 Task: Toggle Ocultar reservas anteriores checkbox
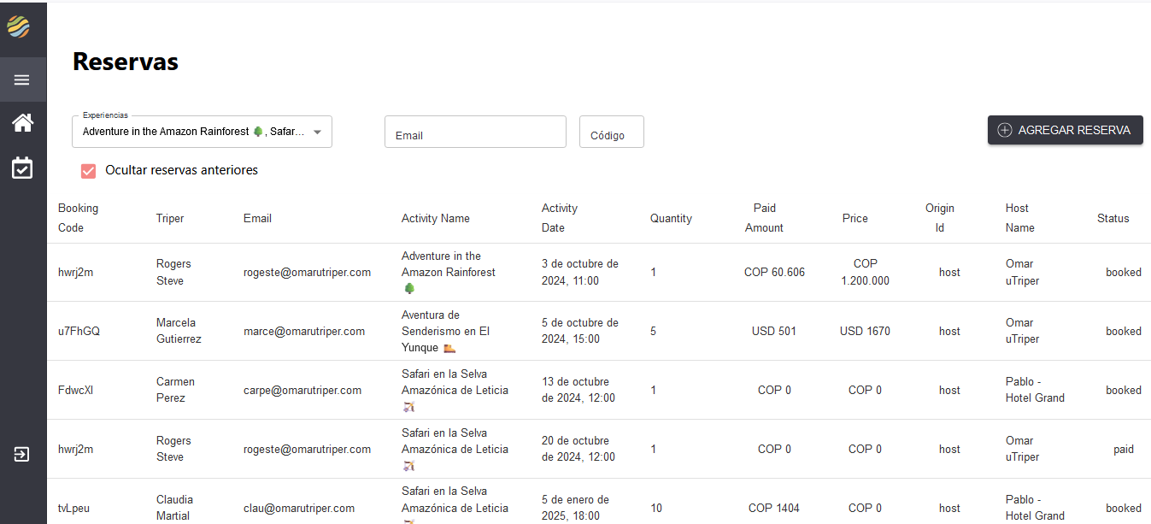88,171
